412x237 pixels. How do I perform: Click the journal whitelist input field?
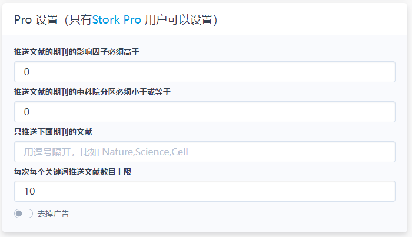(204, 152)
